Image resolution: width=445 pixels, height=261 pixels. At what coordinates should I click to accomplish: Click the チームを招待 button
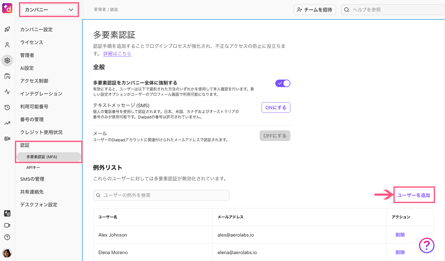315,10
